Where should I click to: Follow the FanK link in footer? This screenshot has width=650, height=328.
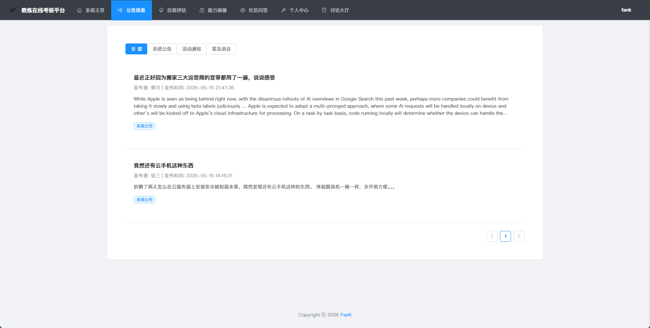[346, 315]
